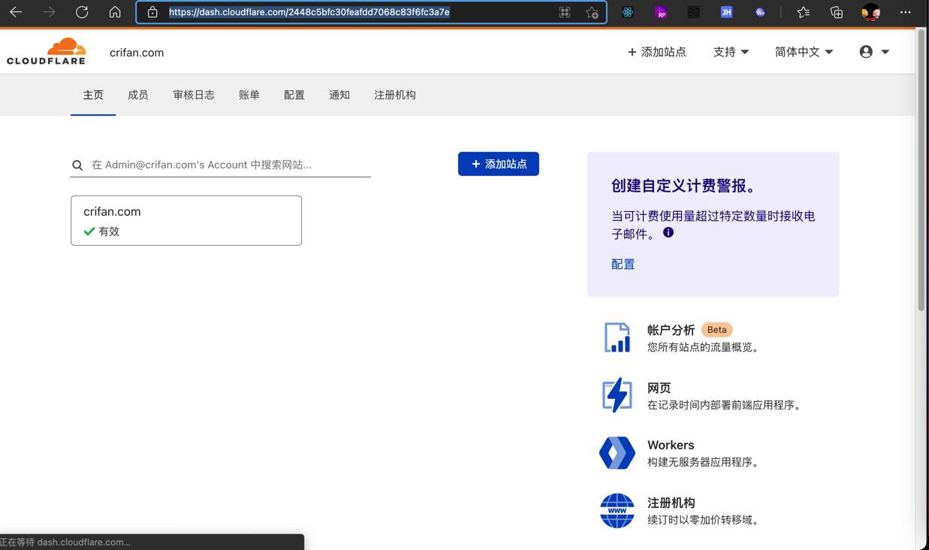Open the purple Ws extension icon
This screenshot has width=929, height=550.
tap(760, 12)
